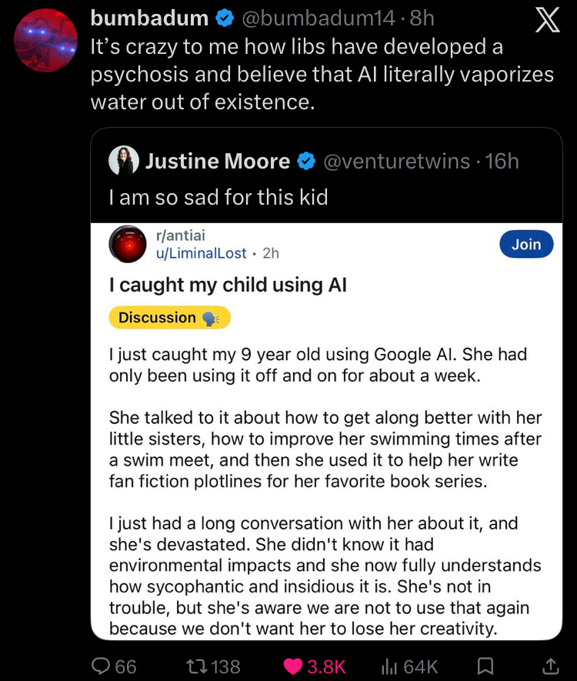
Task: Open post titled 'I caught my child using AI'
Action: pyautogui.click(x=228, y=285)
